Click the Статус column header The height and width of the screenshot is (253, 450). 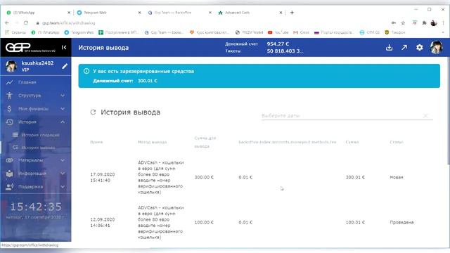[397, 142]
